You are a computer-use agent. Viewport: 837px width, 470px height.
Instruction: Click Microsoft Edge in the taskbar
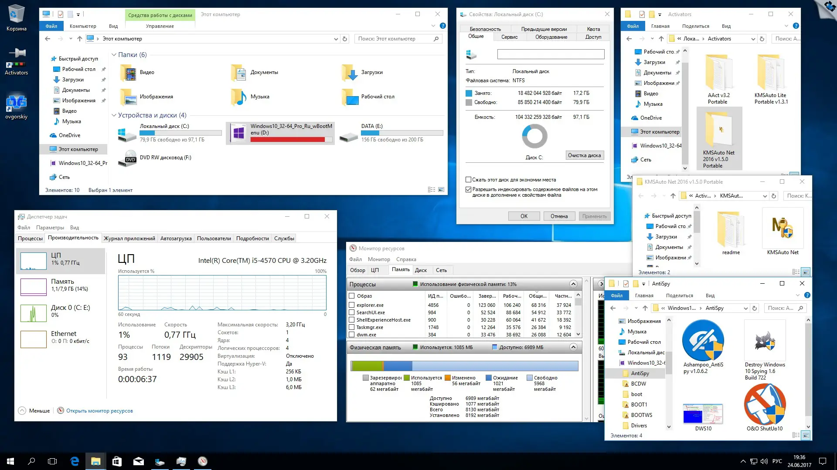click(75, 461)
